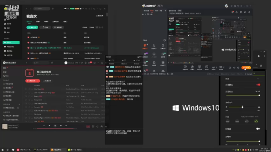The image size is (271, 152).
Task: Click the microphone icon in Douyu bottom toolbar
Action: click(x=213, y=67)
